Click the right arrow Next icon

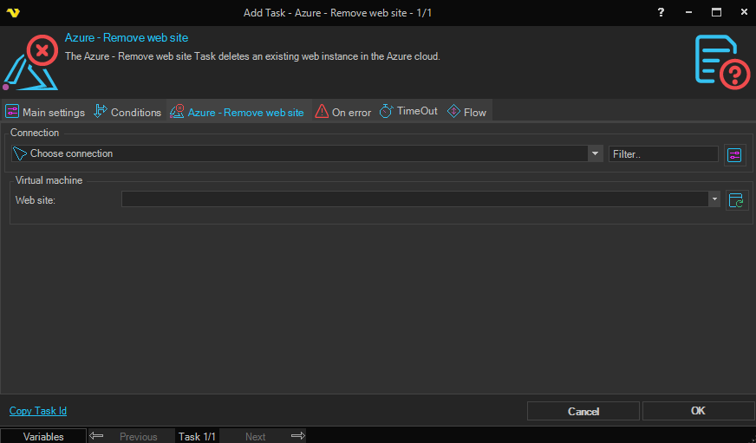click(297, 436)
